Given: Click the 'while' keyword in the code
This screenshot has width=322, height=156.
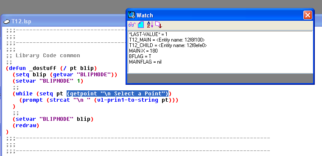Looking at the screenshot, I should (24, 94).
